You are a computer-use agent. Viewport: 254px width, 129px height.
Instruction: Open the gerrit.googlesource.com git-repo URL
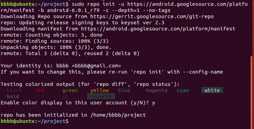(152, 16)
